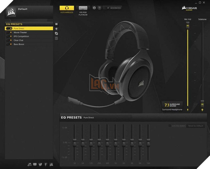Select the Bass Boost preset name
Screen dimensions: 210x169
tap(19, 44)
